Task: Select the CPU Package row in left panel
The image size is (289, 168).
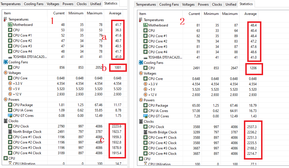Action: point(23,105)
